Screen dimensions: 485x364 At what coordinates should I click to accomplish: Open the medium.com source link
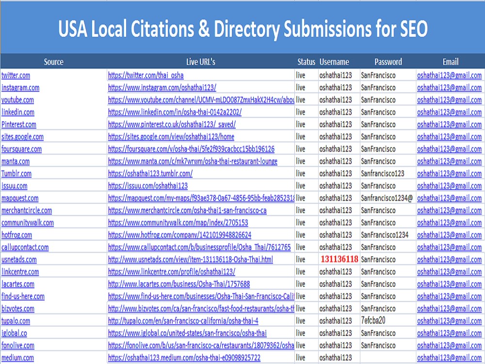[17, 358]
